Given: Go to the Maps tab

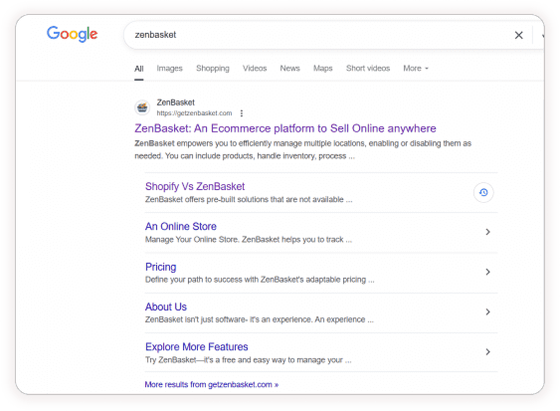Looking at the screenshot, I should click(x=323, y=69).
